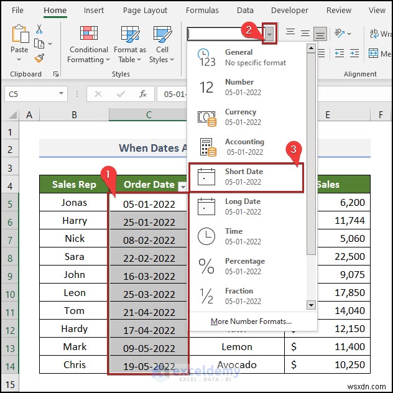Click the number format input box

click(225, 34)
